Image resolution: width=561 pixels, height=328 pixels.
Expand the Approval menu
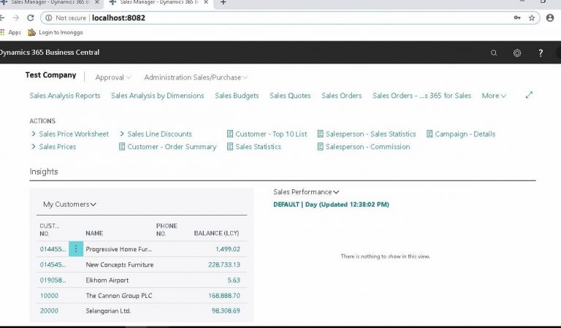113,77
